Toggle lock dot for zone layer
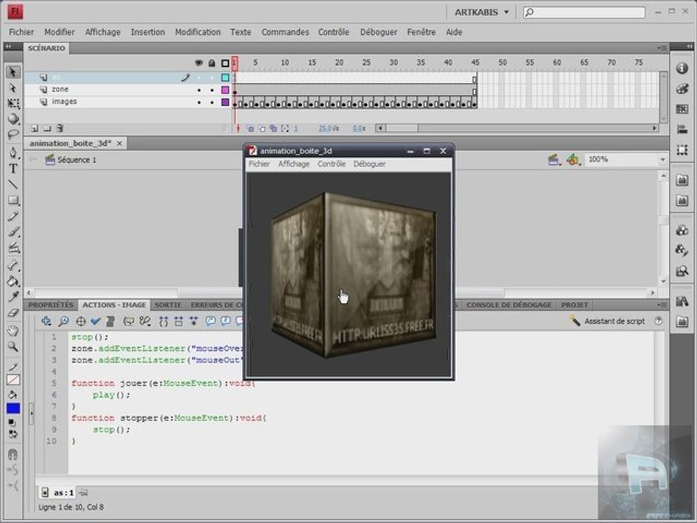Viewport: 697px width, 523px height. click(x=212, y=90)
